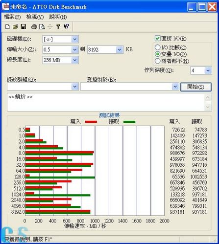Viewport: 219px width, 244px height.
Task: Open the transfer size 0.5 dropdown
Action: pos(75,49)
